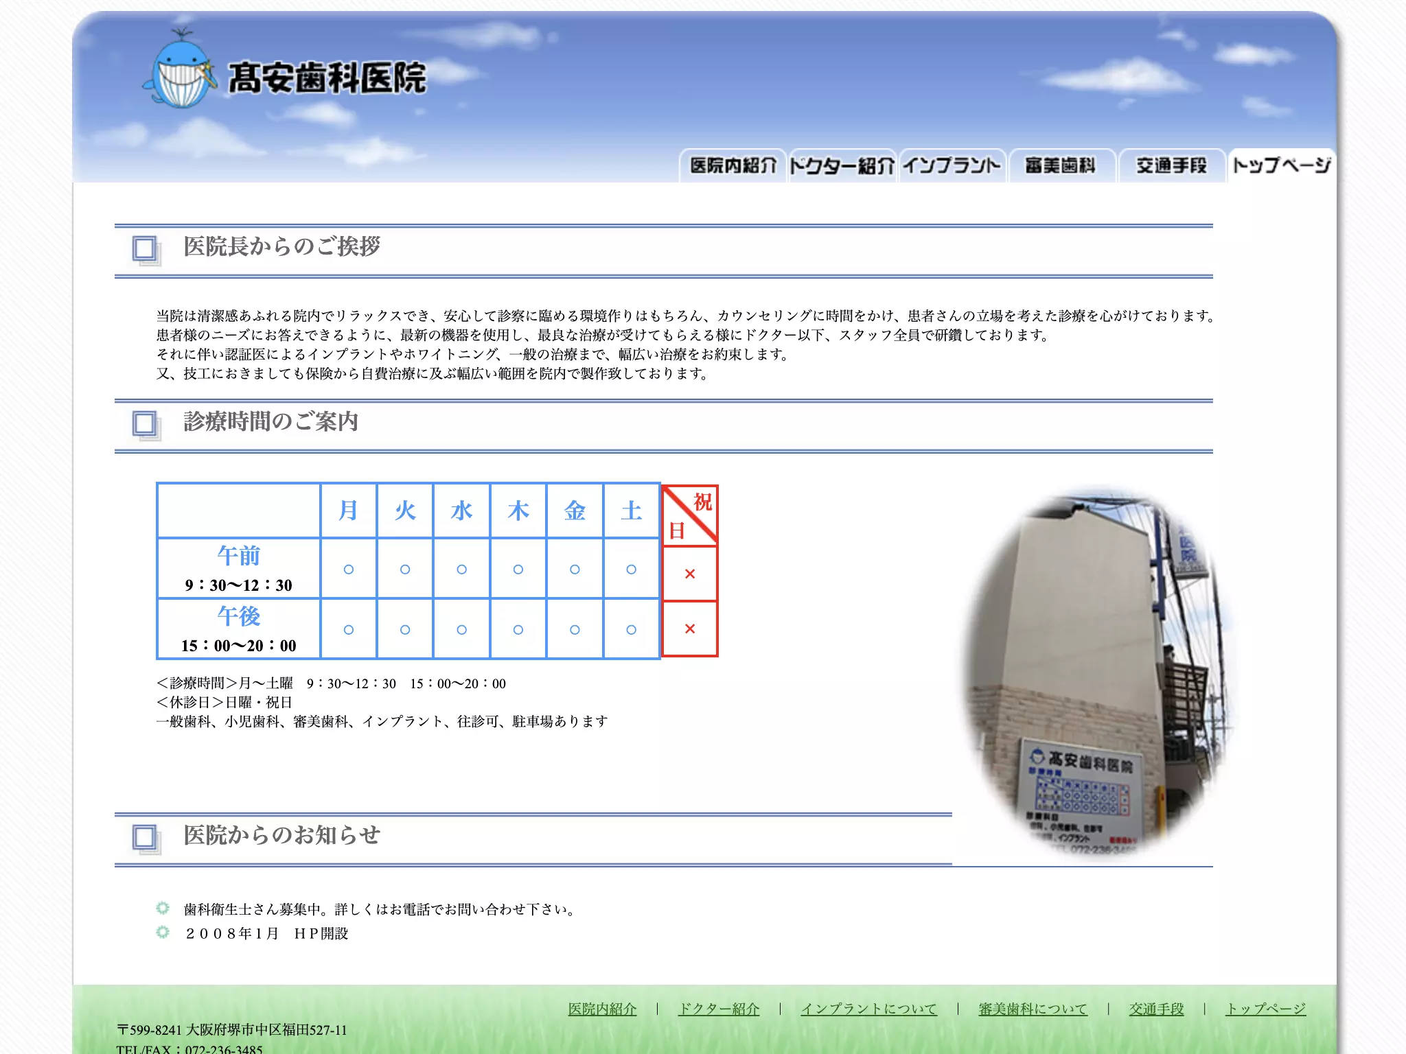
Task: Click the morning circle under 月
Action: [349, 570]
